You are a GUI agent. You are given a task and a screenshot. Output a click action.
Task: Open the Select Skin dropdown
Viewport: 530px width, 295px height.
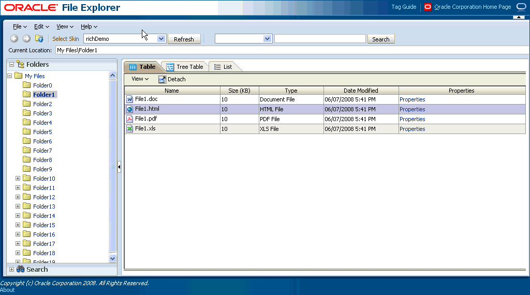[161, 39]
